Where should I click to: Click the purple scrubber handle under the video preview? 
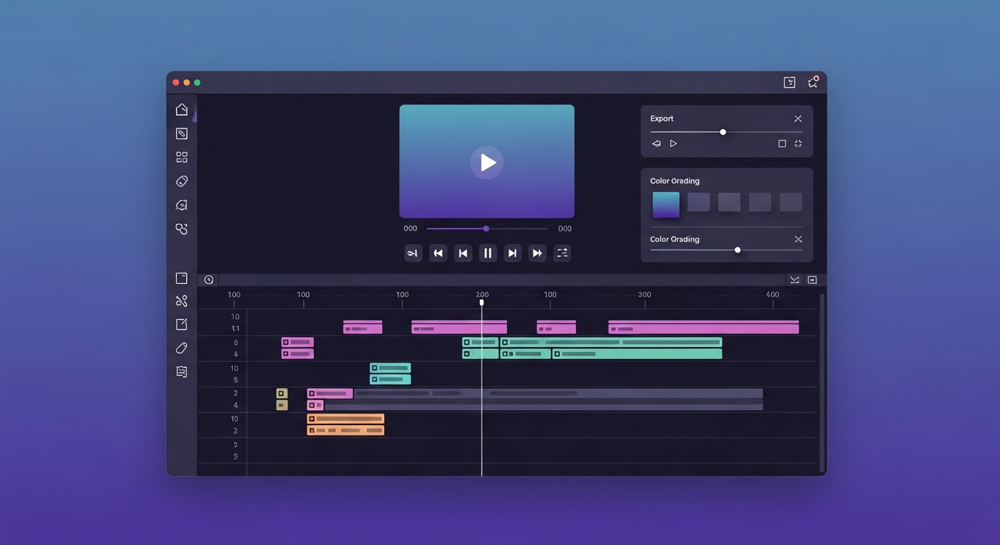coord(486,229)
